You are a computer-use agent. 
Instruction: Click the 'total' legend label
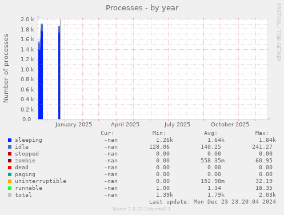23,195
